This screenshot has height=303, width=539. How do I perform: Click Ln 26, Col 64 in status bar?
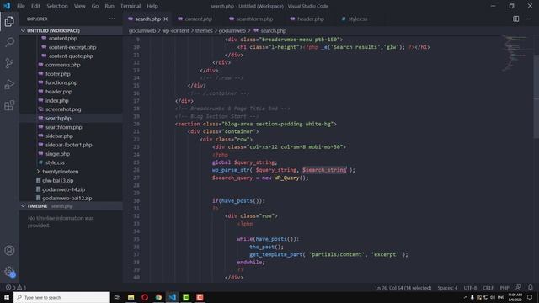coord(403,288)
